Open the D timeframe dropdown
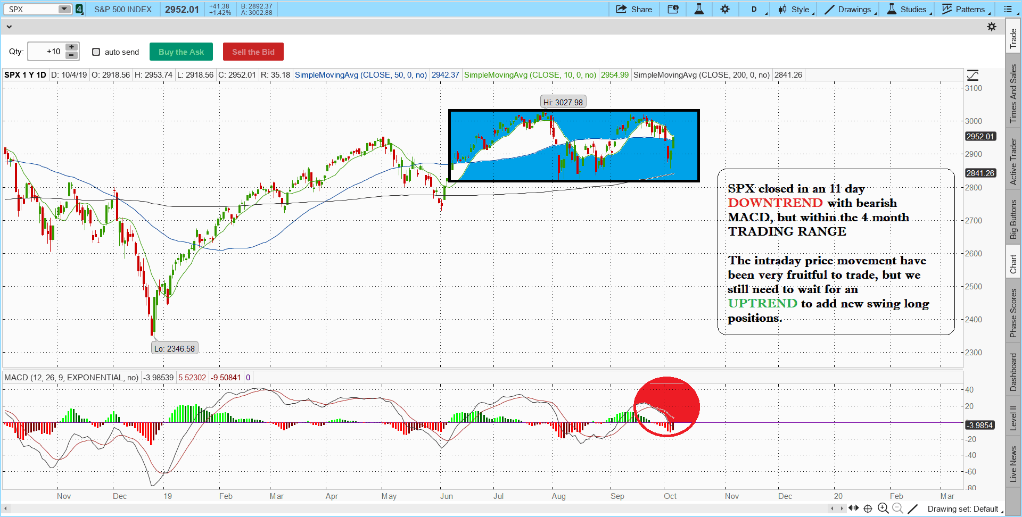Image resolution: width=1022 pixels, height=517 pixels. click(x=755, y=9)
